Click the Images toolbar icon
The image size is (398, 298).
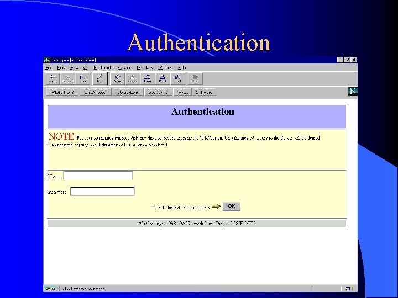pos(133,78)
